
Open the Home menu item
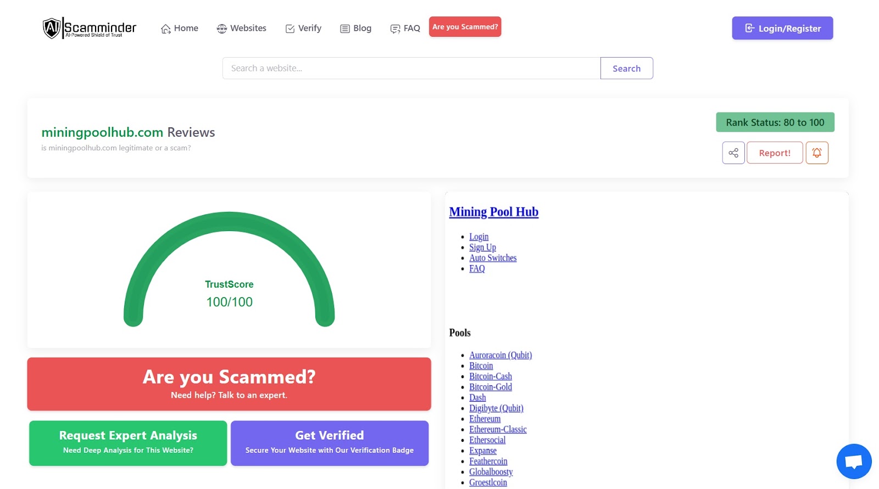click(x=179, y=29)
